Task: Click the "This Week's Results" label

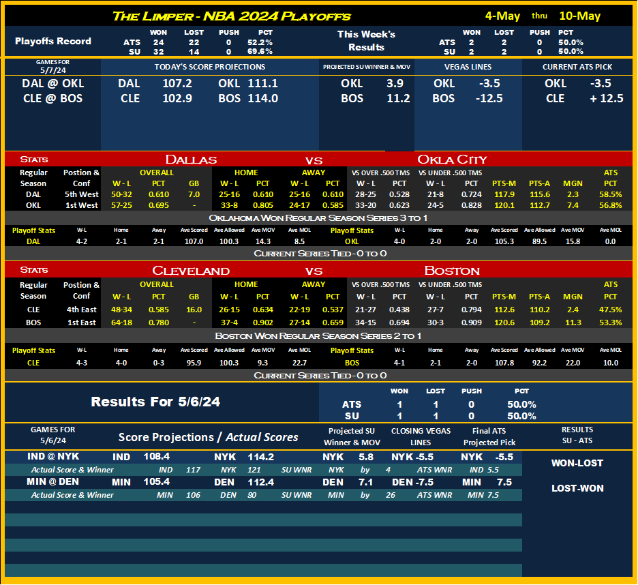Action: click(x=366, y=41)
